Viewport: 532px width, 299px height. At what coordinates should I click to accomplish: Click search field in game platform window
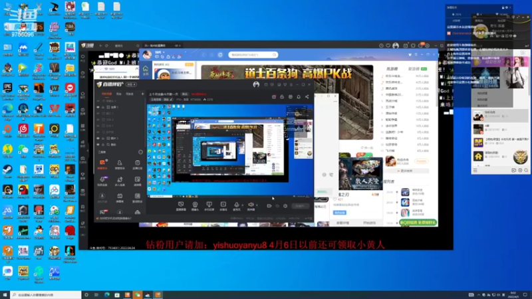coord(253,54)
